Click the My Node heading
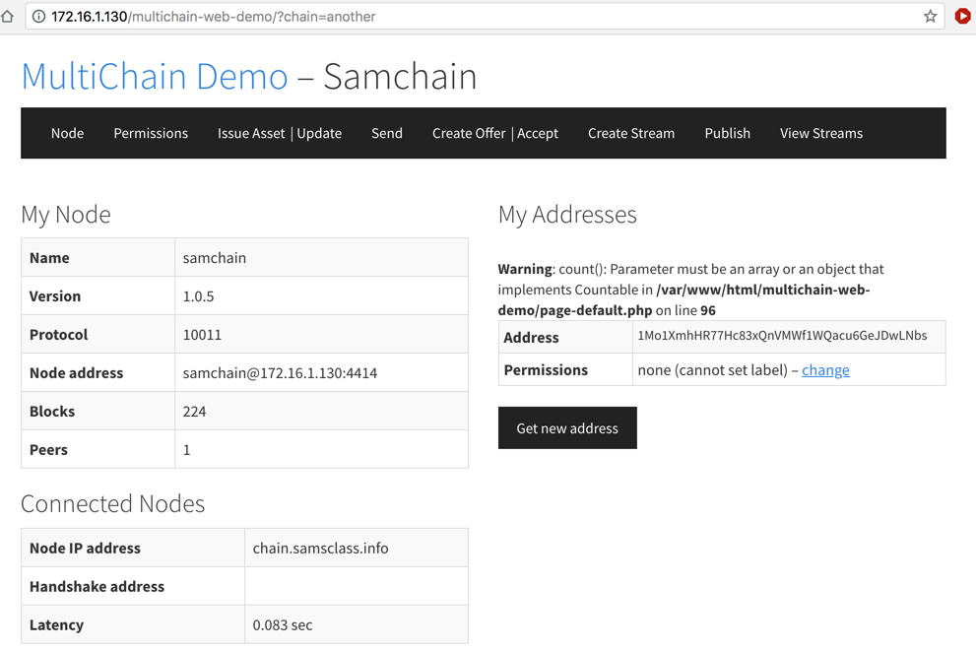 click(66, 214)
